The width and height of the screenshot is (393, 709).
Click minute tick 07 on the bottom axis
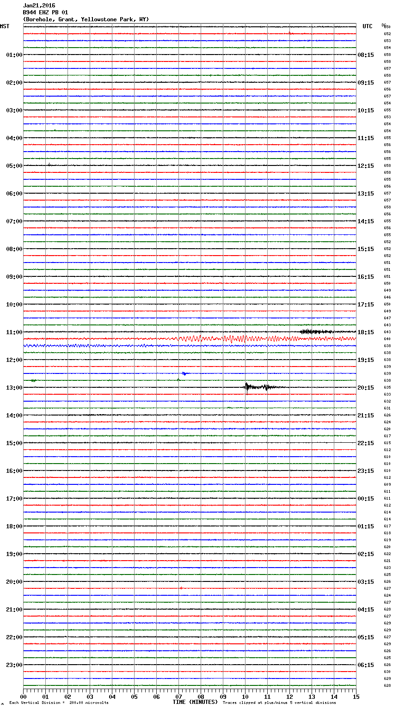178,697
